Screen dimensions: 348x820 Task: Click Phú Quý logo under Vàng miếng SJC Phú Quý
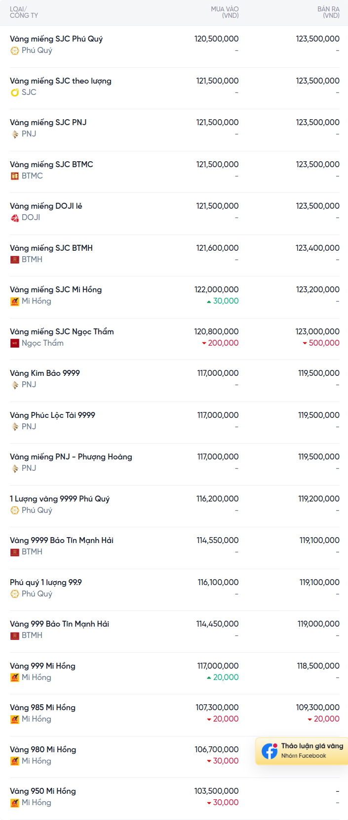pyautogui.click(x=15, y=50)
